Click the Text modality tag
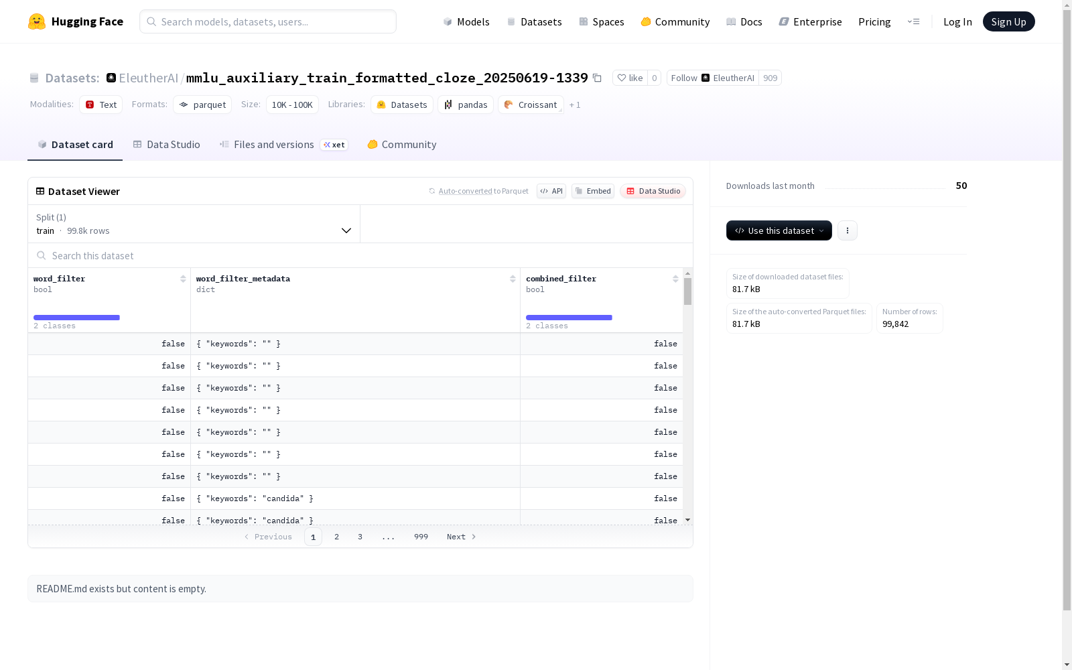1072x670 pixels. pos(101,105)
